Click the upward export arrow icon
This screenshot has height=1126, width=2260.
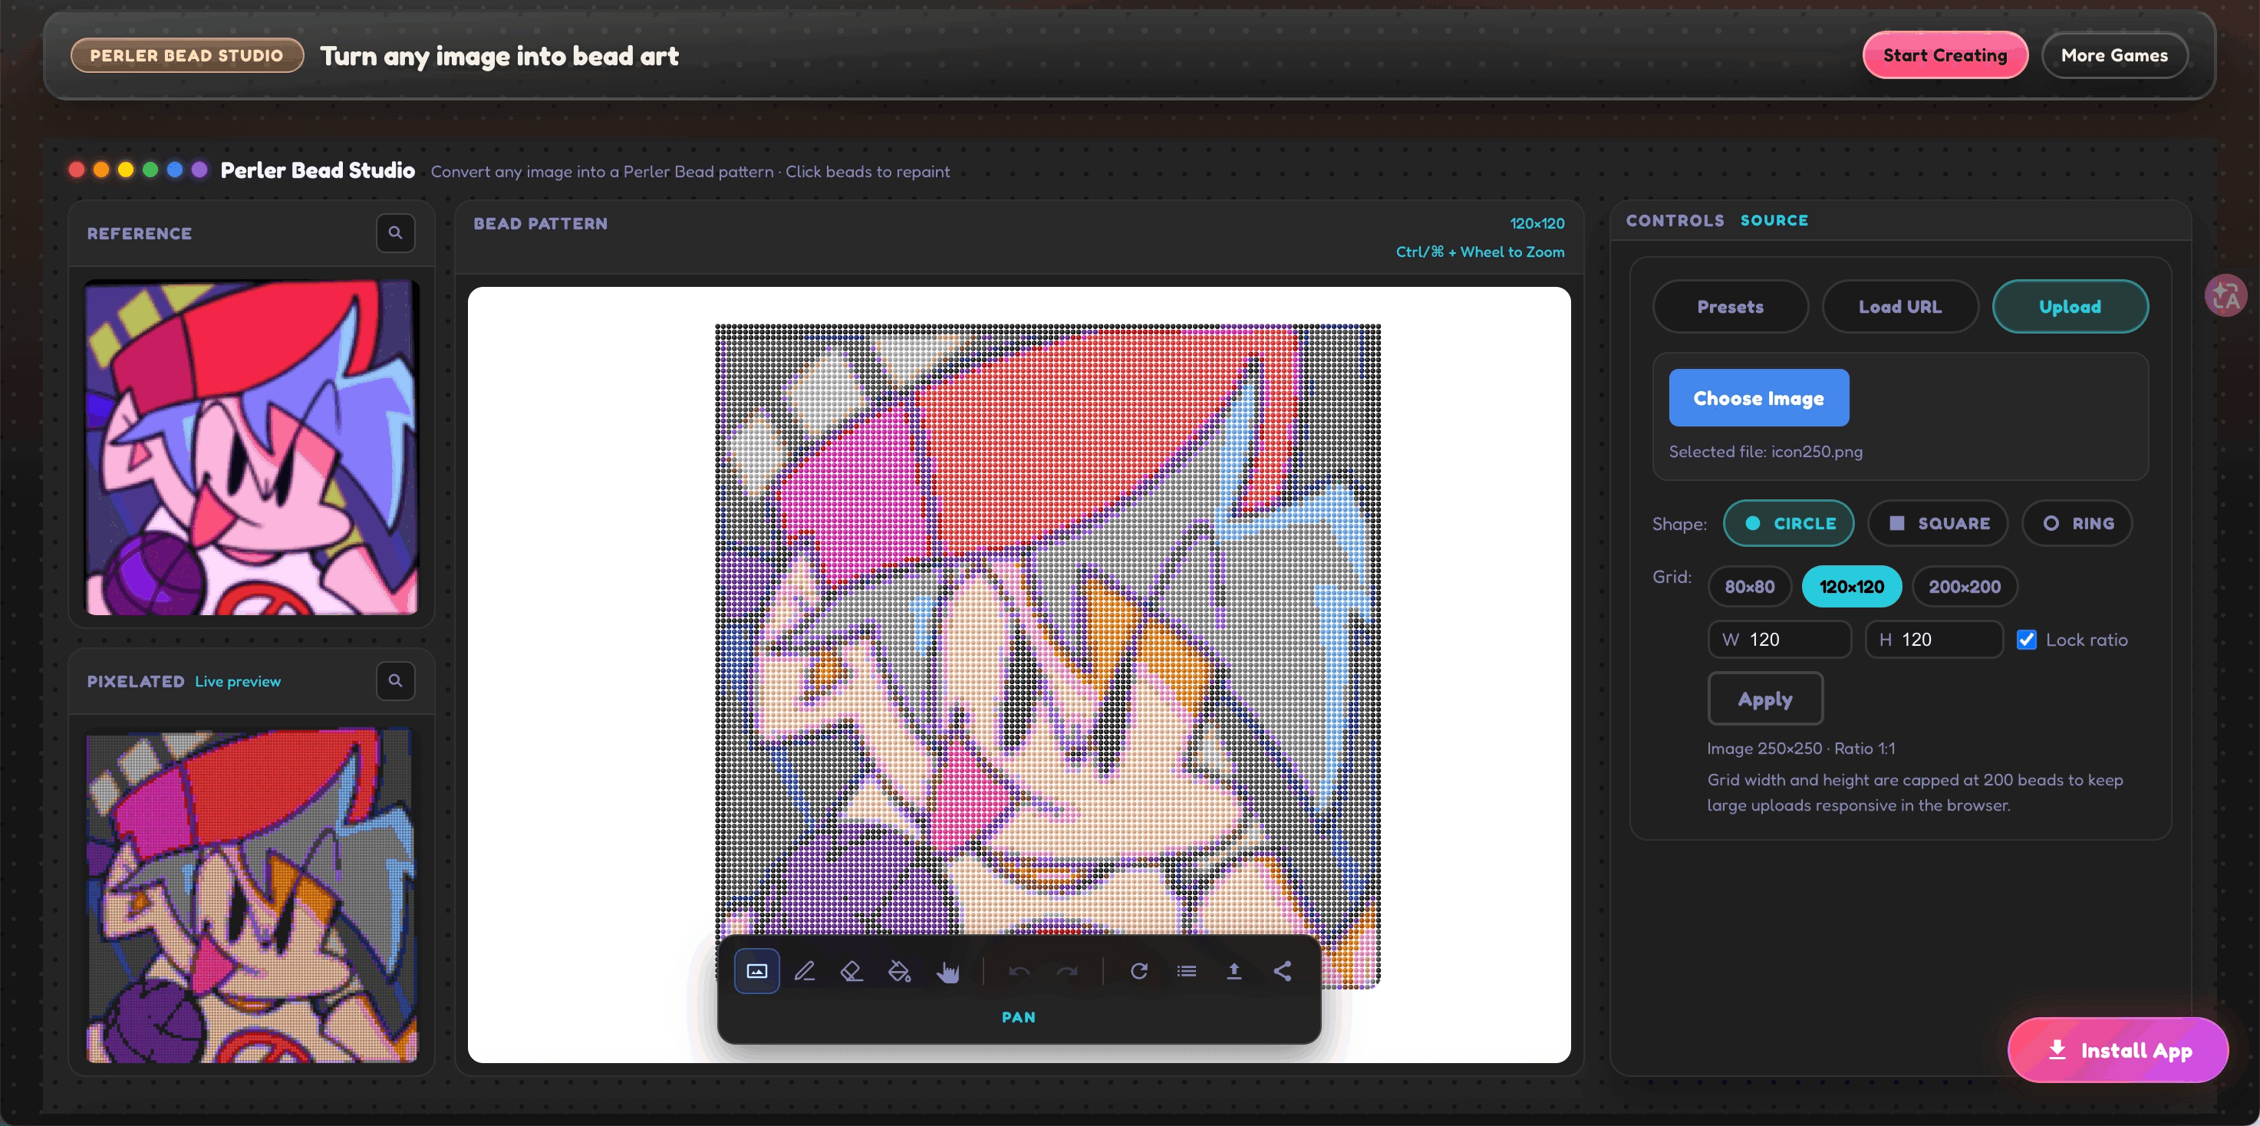(1234, 971)
